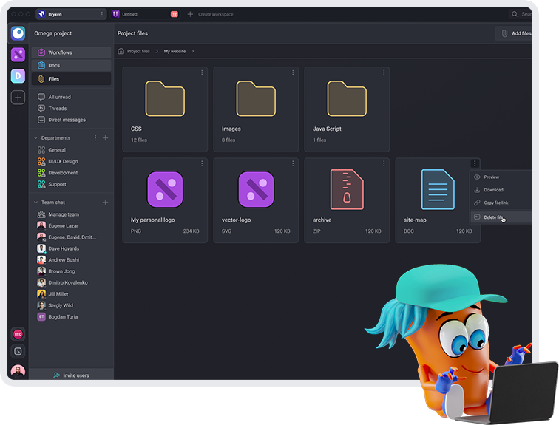This screenshot has height=425, width=559.
Task: Switch to the Untitled workspace tab
Action: [144, 14]
